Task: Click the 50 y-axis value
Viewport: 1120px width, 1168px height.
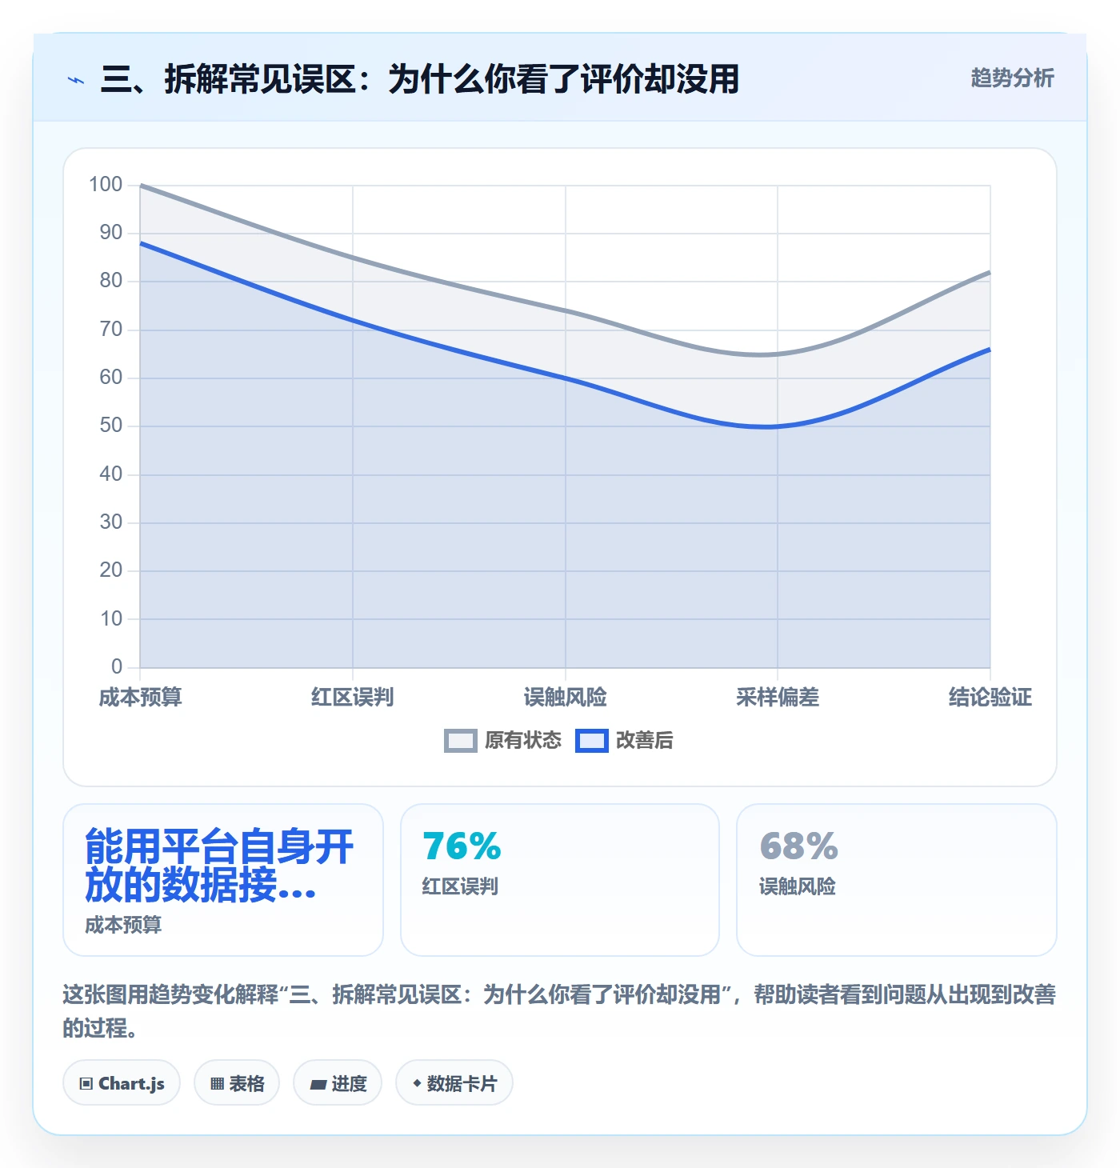Action: tap(111, 426)
